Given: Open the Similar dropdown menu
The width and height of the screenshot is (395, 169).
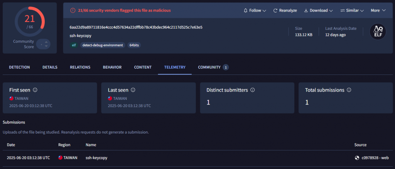Looking at the screenshot, I should coord(352,10).
